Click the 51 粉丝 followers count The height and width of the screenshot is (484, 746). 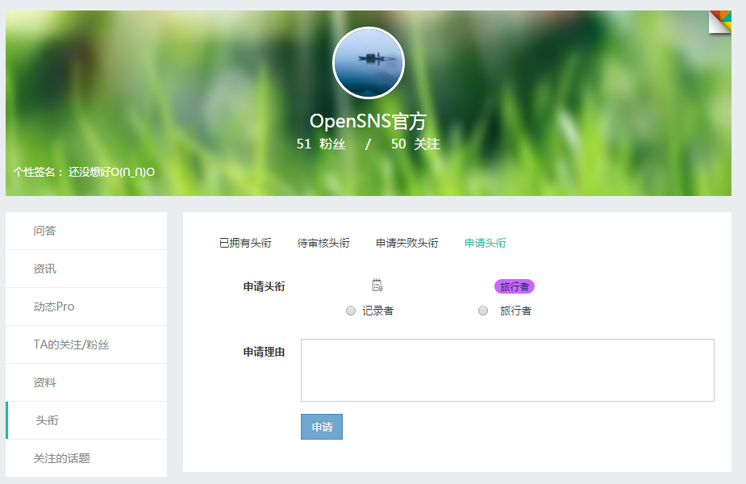pos(321,144)
